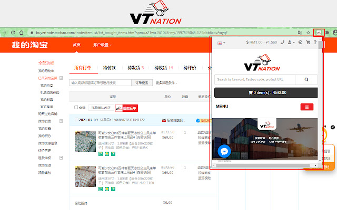Click the forward navigation arrow
The image size is (337, 210).
click(x=4, y=33)
